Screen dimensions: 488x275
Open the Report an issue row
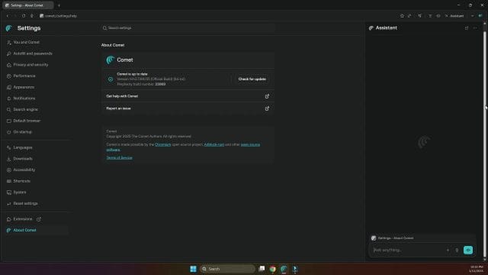point(188,108)
